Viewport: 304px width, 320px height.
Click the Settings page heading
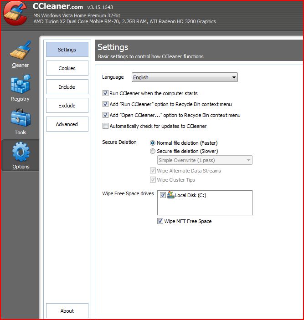[113, 47]
